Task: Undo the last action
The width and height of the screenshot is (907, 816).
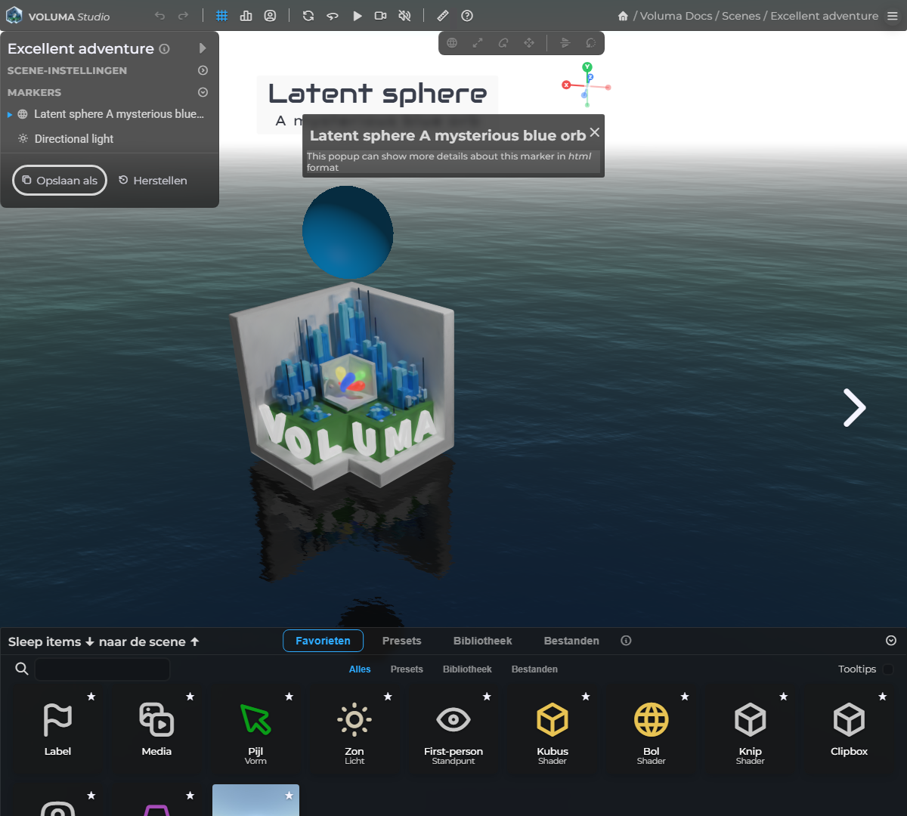Action: tap(159, 16)
